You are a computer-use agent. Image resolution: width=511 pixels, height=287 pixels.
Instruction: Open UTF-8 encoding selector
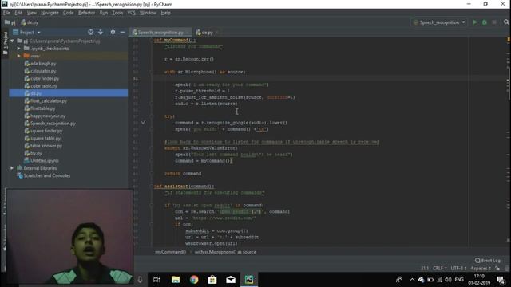pyautogui.click(x=458, y=269)
